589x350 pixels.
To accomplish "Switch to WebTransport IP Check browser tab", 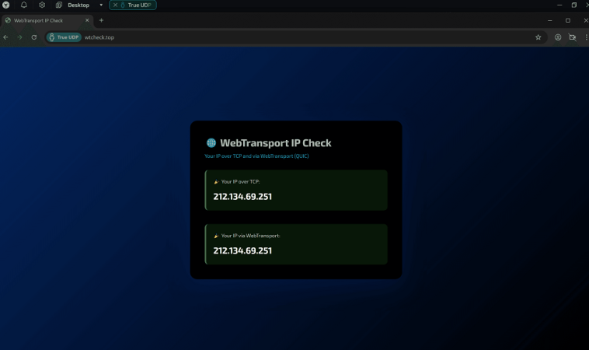I will [x=43, y=20].
